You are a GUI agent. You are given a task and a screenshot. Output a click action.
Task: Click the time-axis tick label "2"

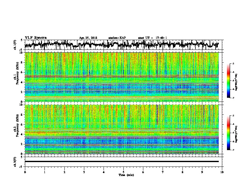pos(64,172)
